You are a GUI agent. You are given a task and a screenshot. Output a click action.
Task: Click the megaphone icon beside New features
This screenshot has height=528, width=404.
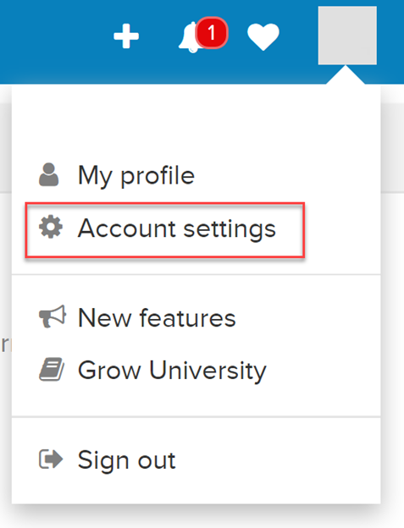[x=53, y=316]
